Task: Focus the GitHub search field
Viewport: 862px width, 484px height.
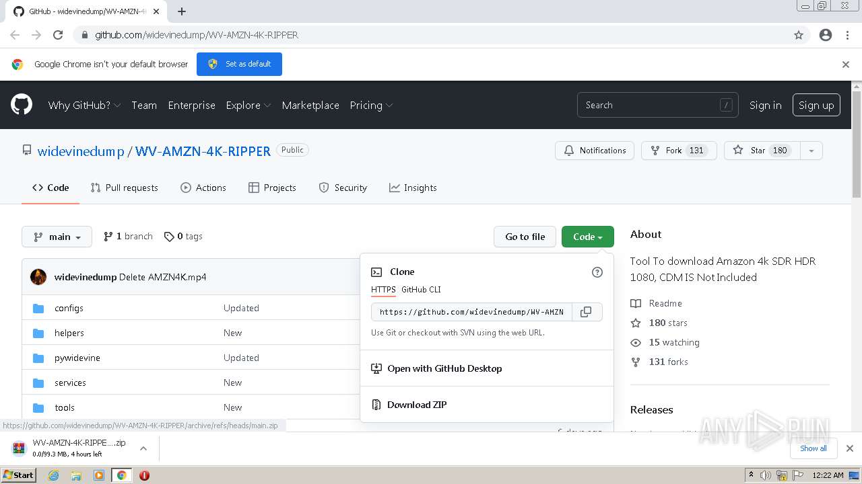Action: click(x=657, y=106)
